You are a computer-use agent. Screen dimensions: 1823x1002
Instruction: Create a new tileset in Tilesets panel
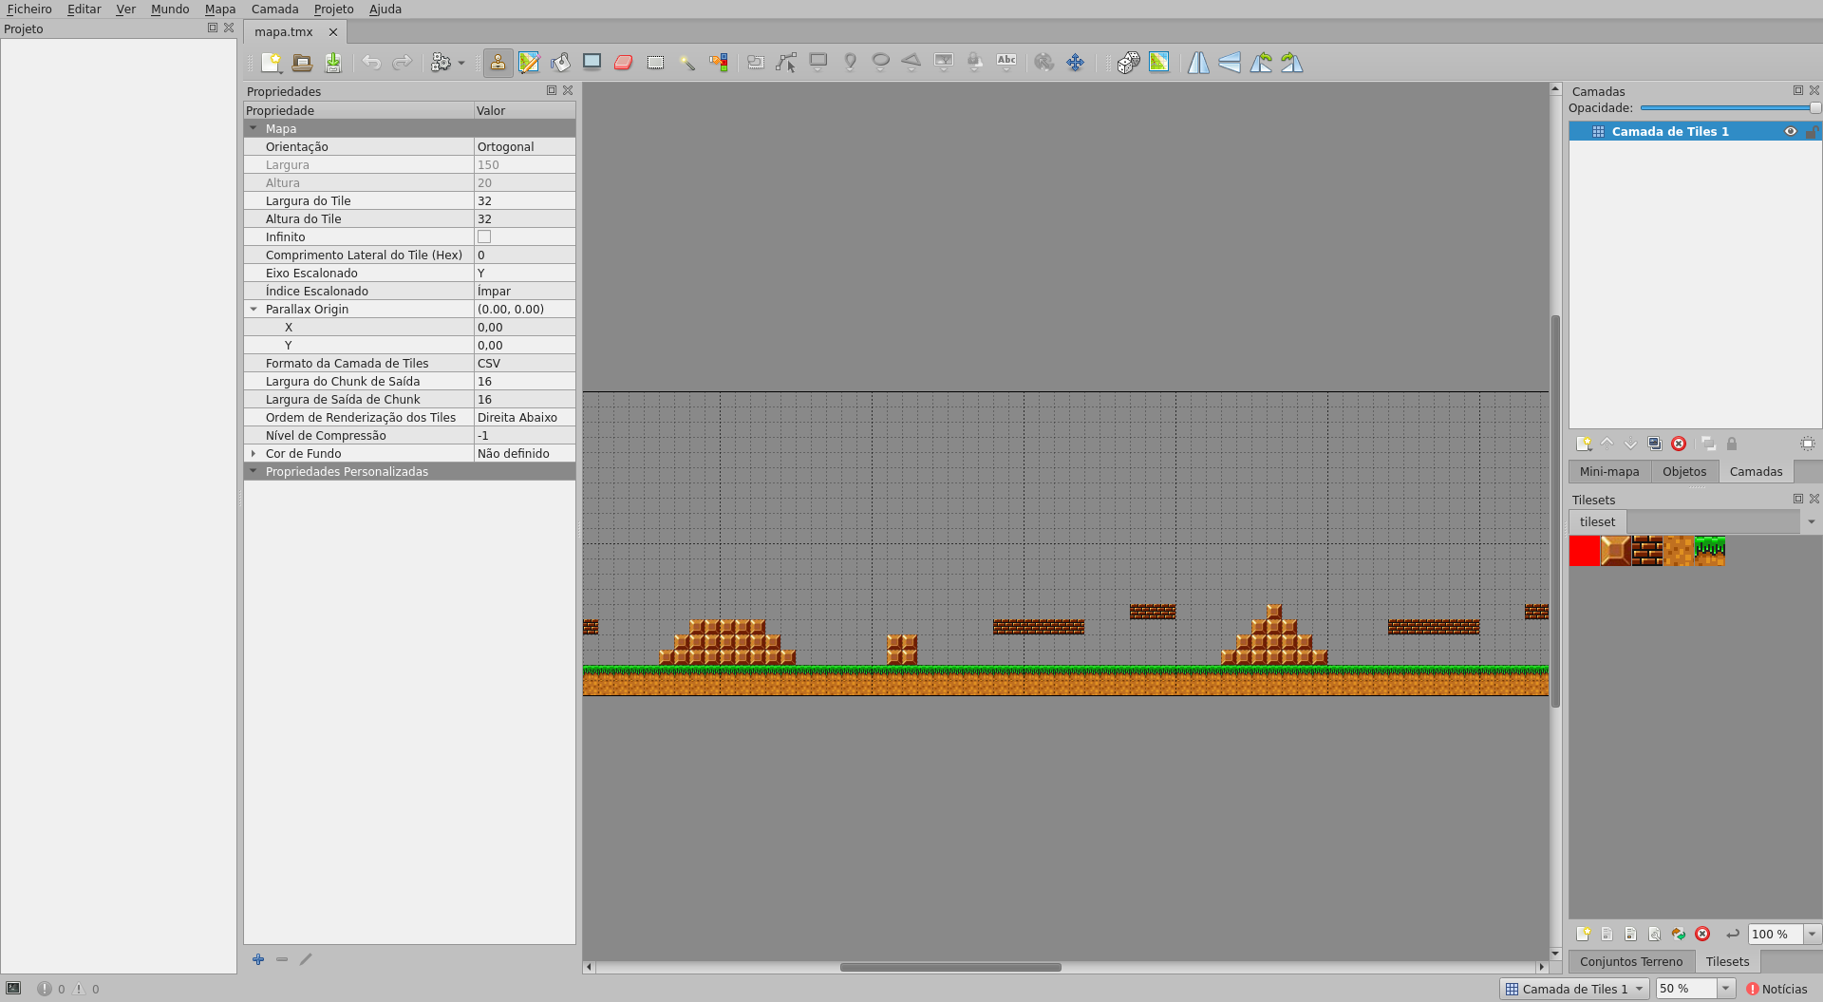tap(1583, 934)
